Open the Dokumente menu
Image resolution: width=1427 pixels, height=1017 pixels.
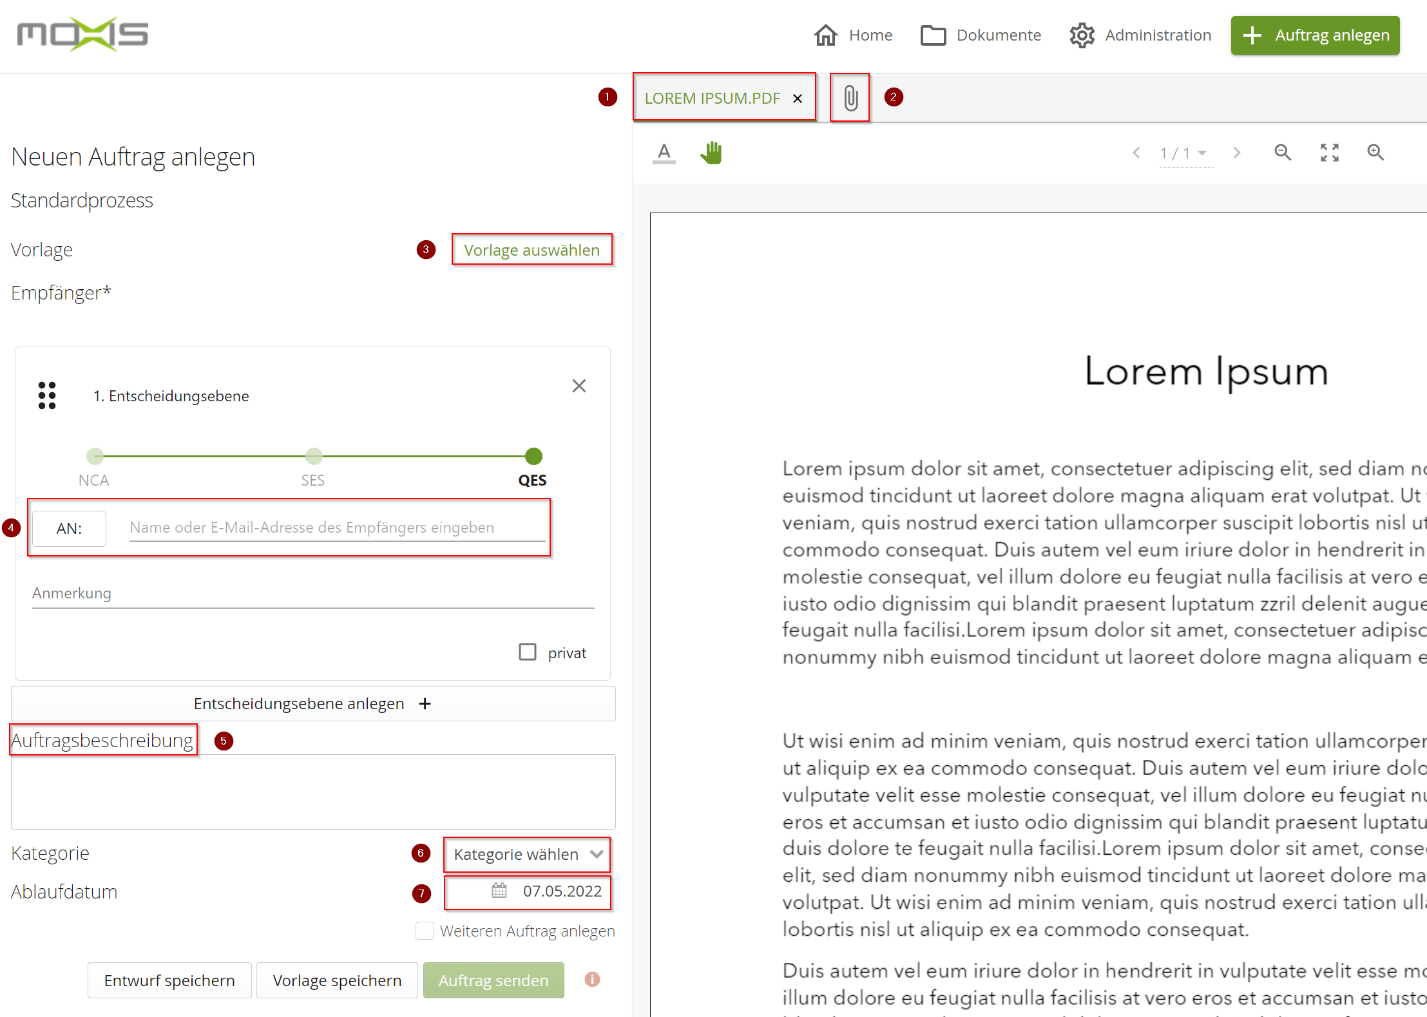tap(981, 35)
